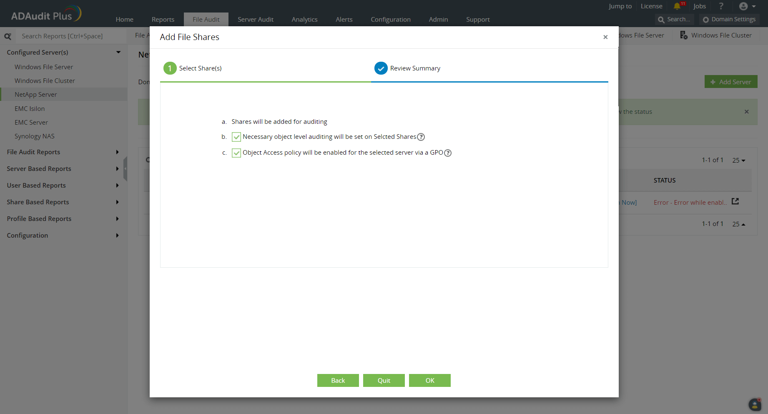This screenshot has height=414, width=768.
Task: Select EMC Server in sidebar
Action: [31, 123]
